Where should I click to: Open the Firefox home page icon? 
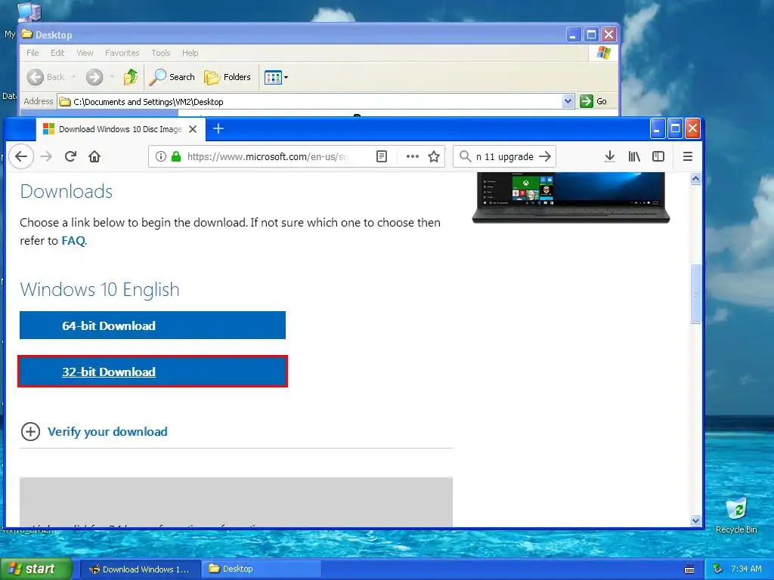coord(94,156)
